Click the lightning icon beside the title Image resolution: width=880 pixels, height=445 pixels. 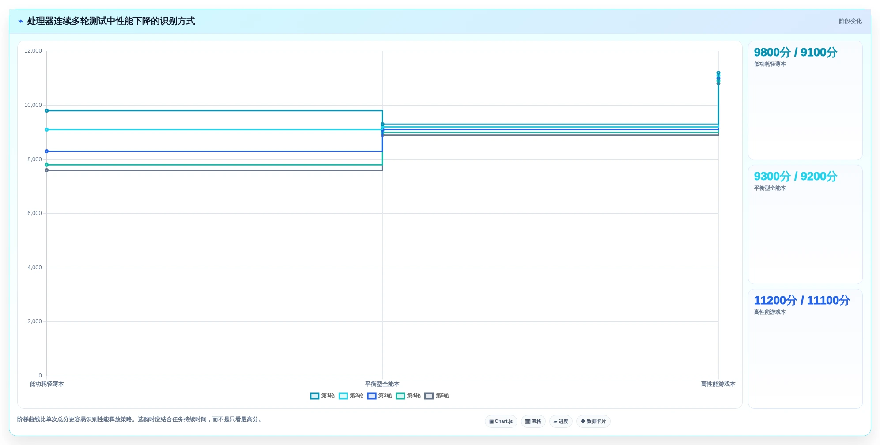[x=21, y=21]
